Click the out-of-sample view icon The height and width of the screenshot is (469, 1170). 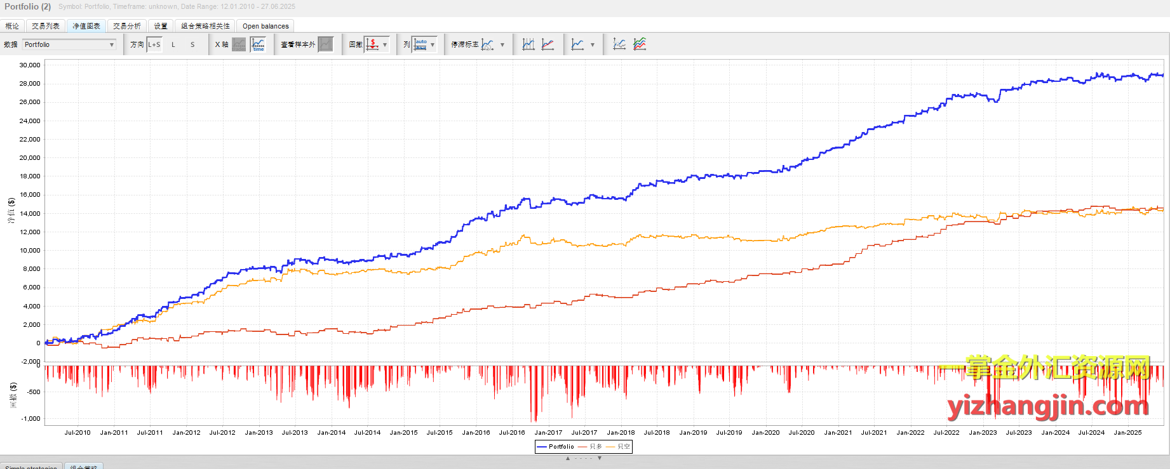(x=325, y=44)
